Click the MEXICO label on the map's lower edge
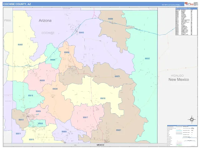 100,145
